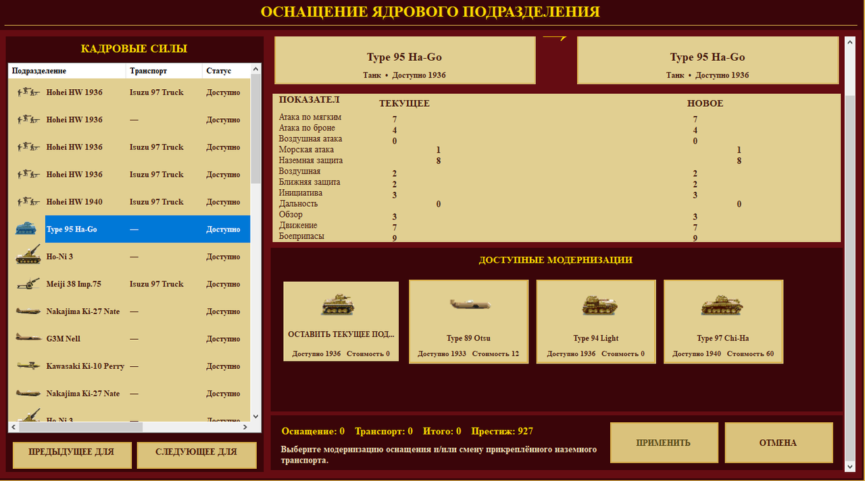Click the unit list vertical scrollbar thumb
The width and height of the screenshot is (865, 481).
click(x=255, y=128)
